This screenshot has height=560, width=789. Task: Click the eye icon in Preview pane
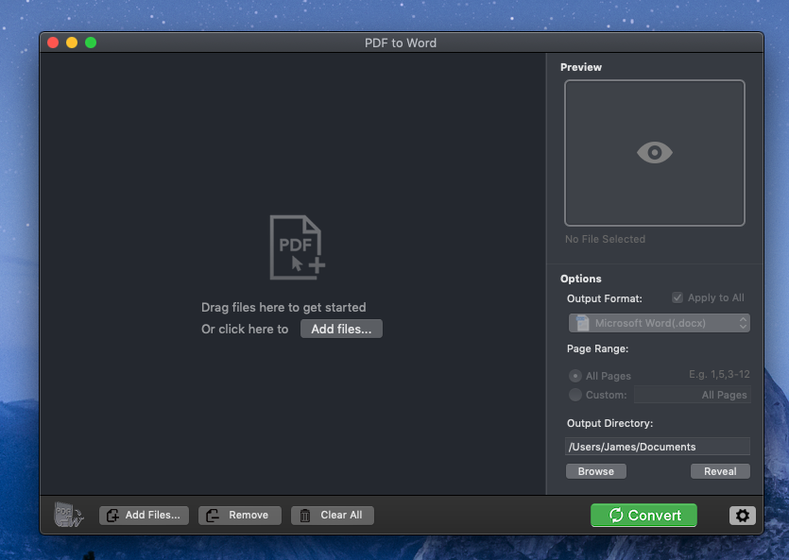[x=654, y=152]
